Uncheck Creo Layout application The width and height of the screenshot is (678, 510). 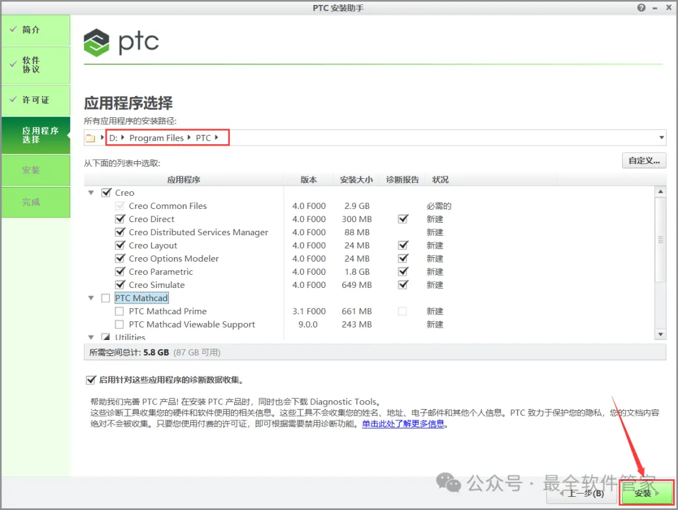pyautogui.click(x=120, y=245)
